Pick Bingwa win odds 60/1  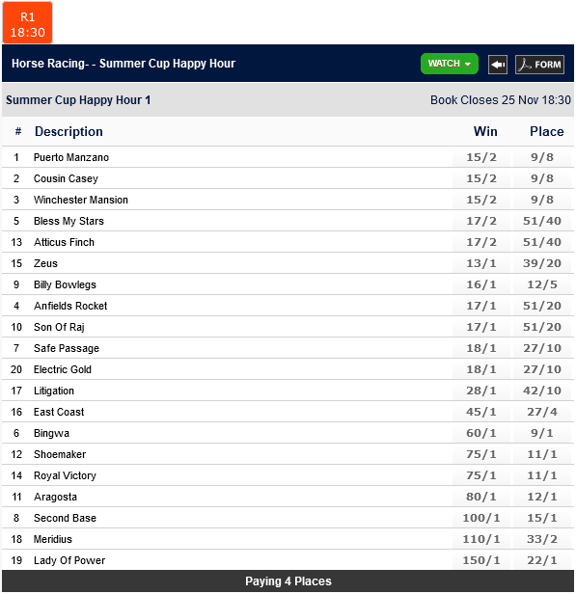(x=481, y=433)
